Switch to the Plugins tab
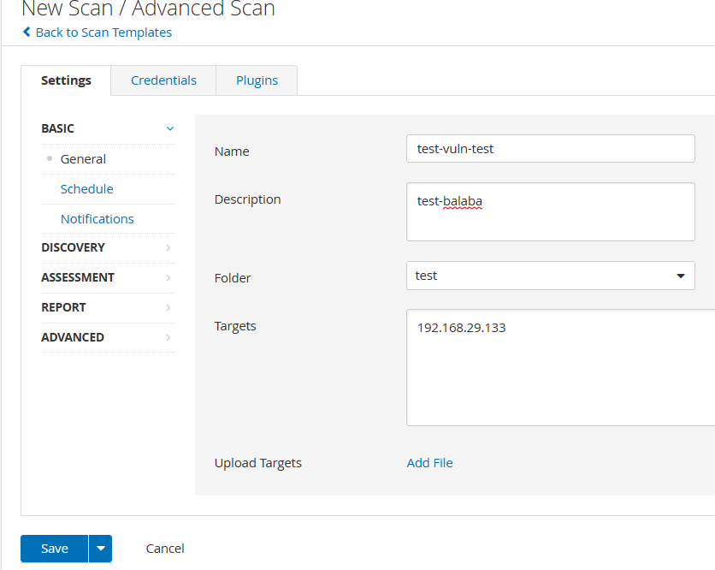Screen dimensions: 715x570 coord(257,80)
